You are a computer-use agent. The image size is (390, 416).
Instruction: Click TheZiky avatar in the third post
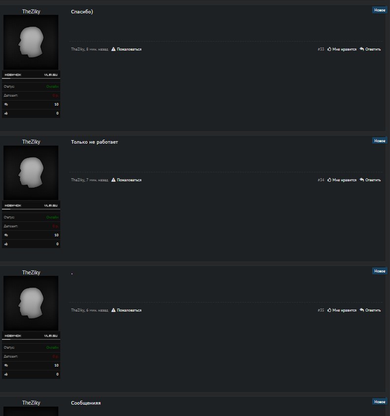coord(31,303)
